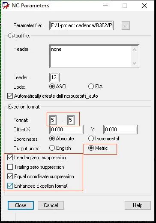
Task: Click Header scrollbar down arrow
Action: 134,63
